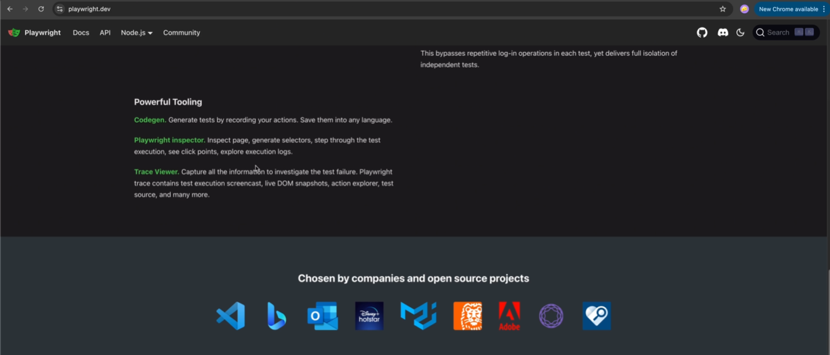Open the Chrome three-dot menu
The width and height of the screenshot is (830, 355).
[824, 9]
